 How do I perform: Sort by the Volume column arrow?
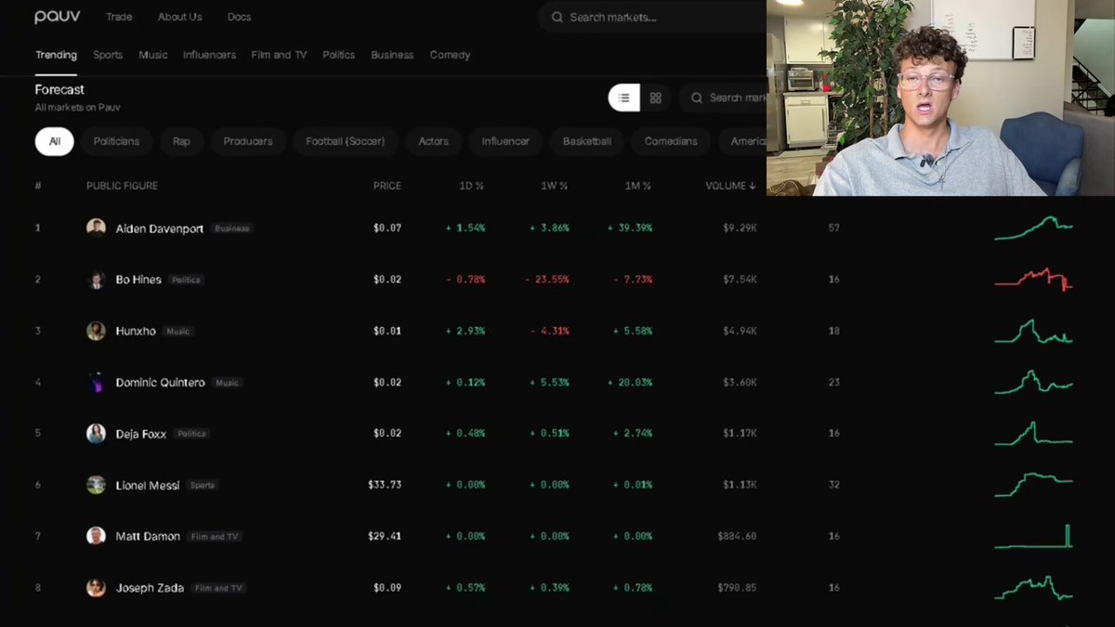pos(753,186)
